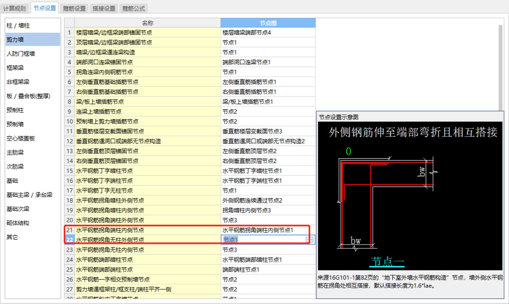Click cell 外侧钢筋连续通过节点2
This screenshot has height=304, width=509.
(268, 201)
